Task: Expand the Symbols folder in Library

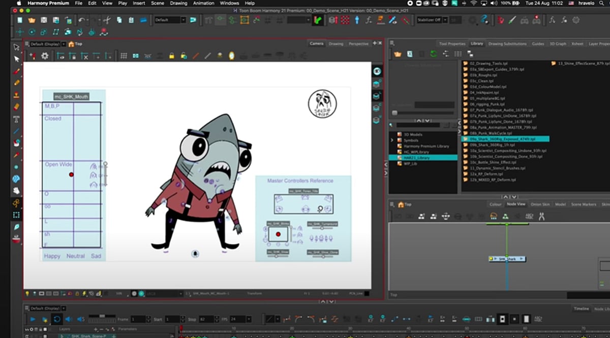Action: point(392,140)
